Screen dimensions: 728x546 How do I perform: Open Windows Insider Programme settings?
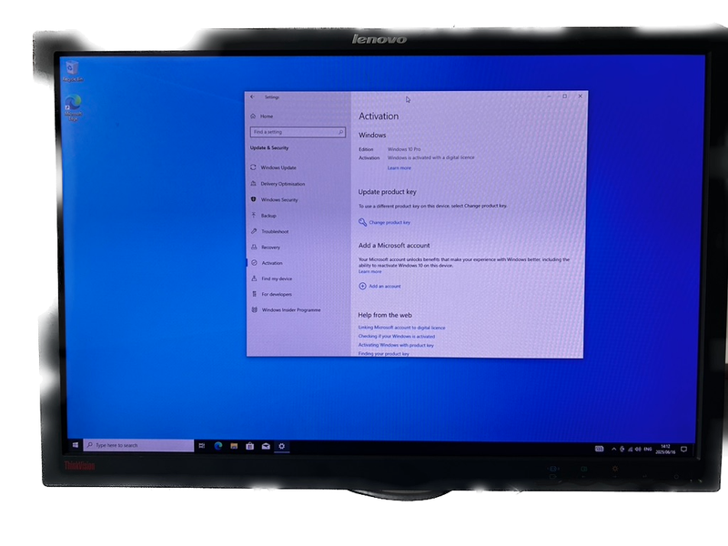[286, 309]
